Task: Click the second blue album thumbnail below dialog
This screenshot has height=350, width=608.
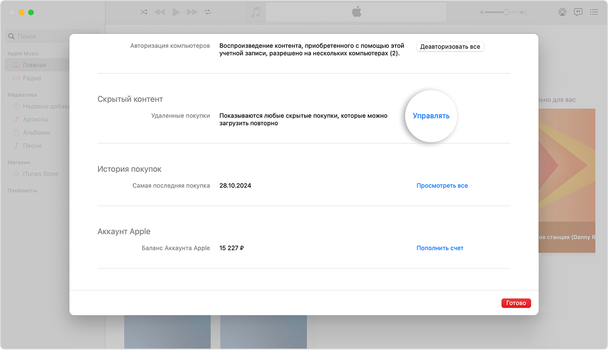Action: click(x=264, y=332)
